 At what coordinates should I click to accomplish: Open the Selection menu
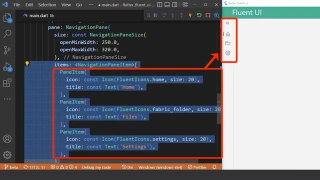[x=47, y=4]
